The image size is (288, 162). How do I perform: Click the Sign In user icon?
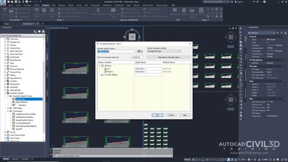tap(236, 2)
